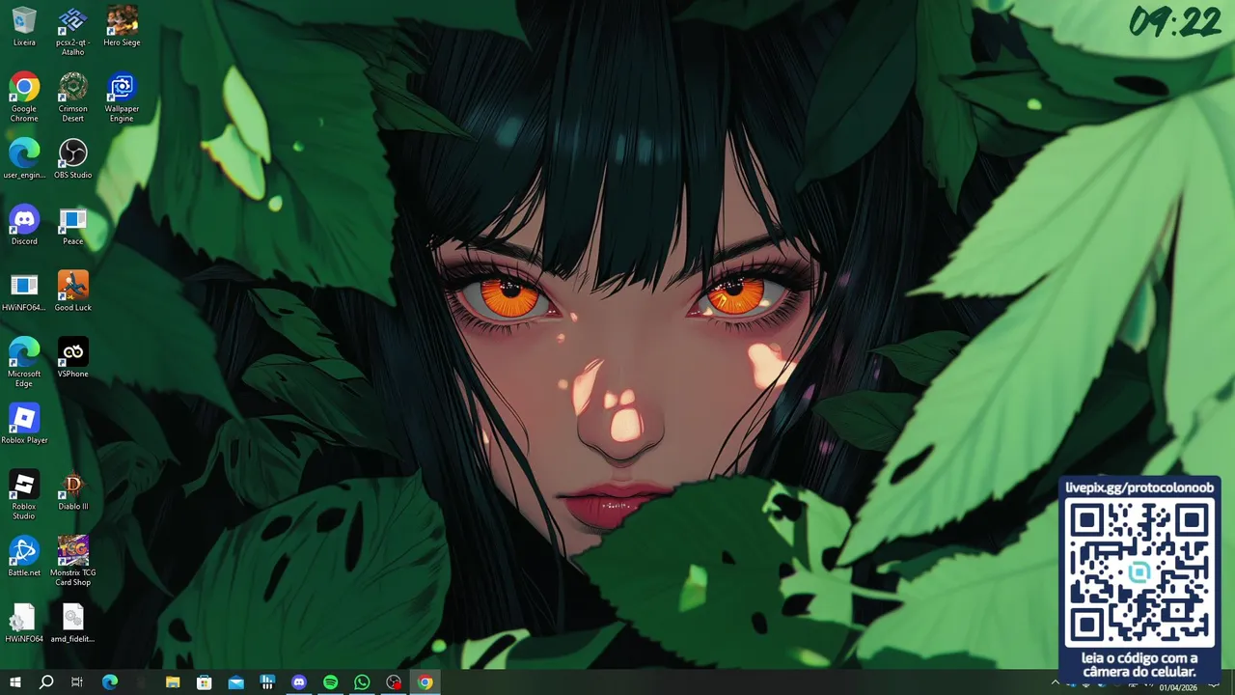1235x695 pixels.
Task: Select the Microsoft Edge desktop shortcut
Action: pos(24,362)
